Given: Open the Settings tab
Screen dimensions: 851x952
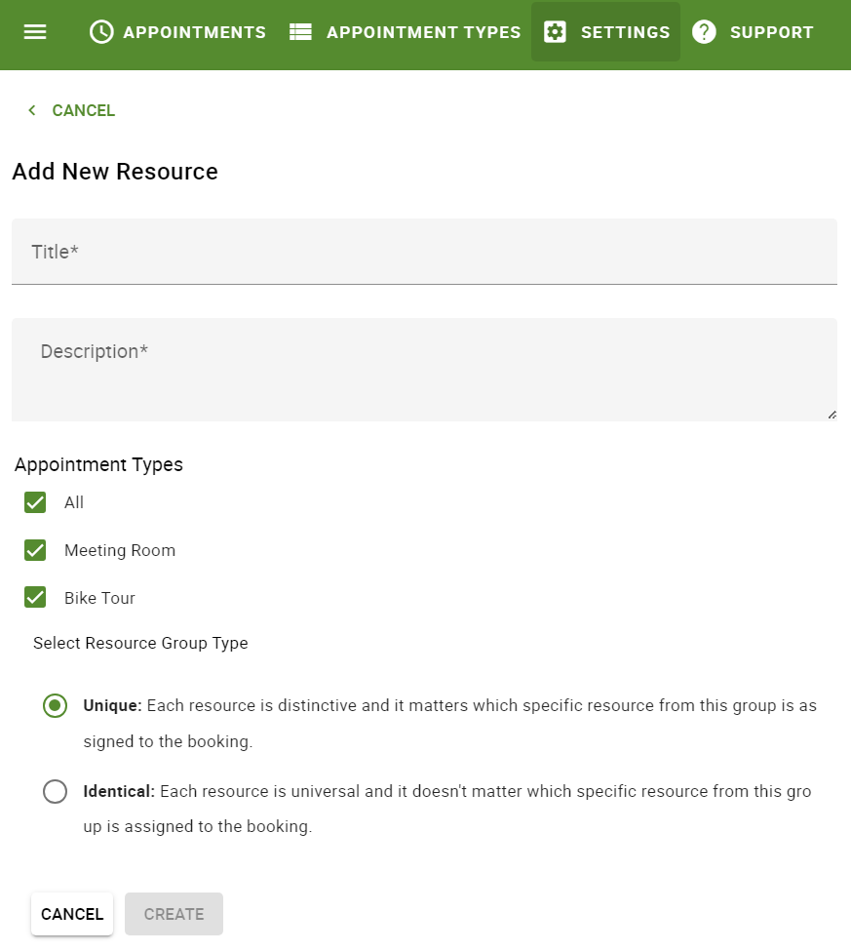Looking at the screenshot, I should coord(606,31).
